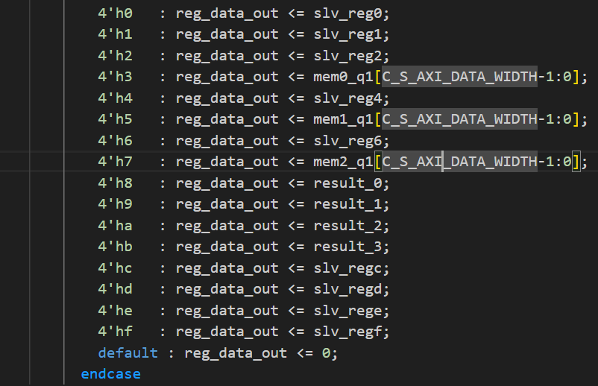Click the slv_reg2 signal name
Viewport: 598px width, 386px height.
348,55
